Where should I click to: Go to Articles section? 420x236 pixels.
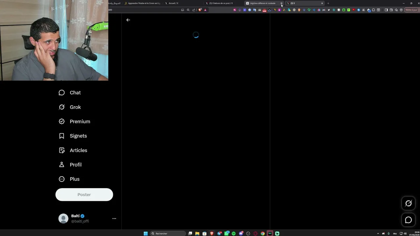pyautogui.click(x=73, y=150)
